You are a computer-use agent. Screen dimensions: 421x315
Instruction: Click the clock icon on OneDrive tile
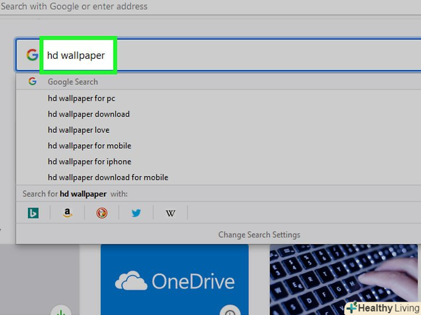tap(230, 310)
